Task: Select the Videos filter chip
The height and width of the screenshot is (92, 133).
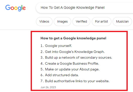Action: point(44,22)
